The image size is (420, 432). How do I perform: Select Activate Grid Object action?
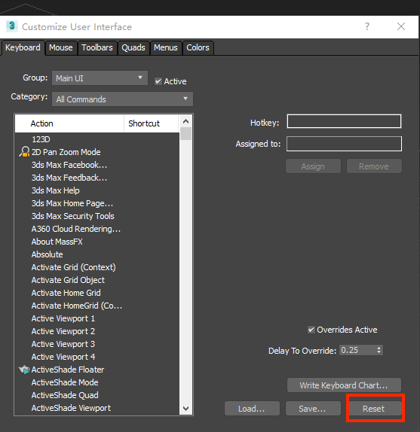[x=68, y=280]
